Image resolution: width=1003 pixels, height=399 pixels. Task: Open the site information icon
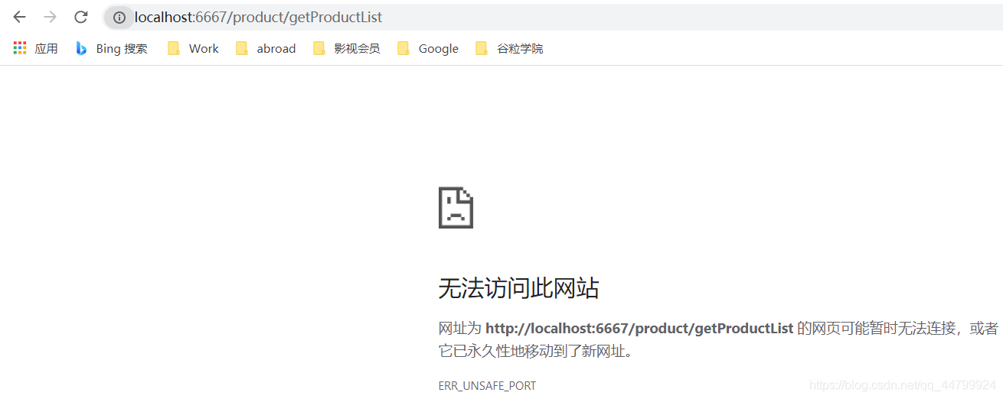119,18
